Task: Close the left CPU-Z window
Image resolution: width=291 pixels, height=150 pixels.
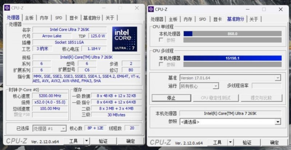Action: tap(137, 8)
